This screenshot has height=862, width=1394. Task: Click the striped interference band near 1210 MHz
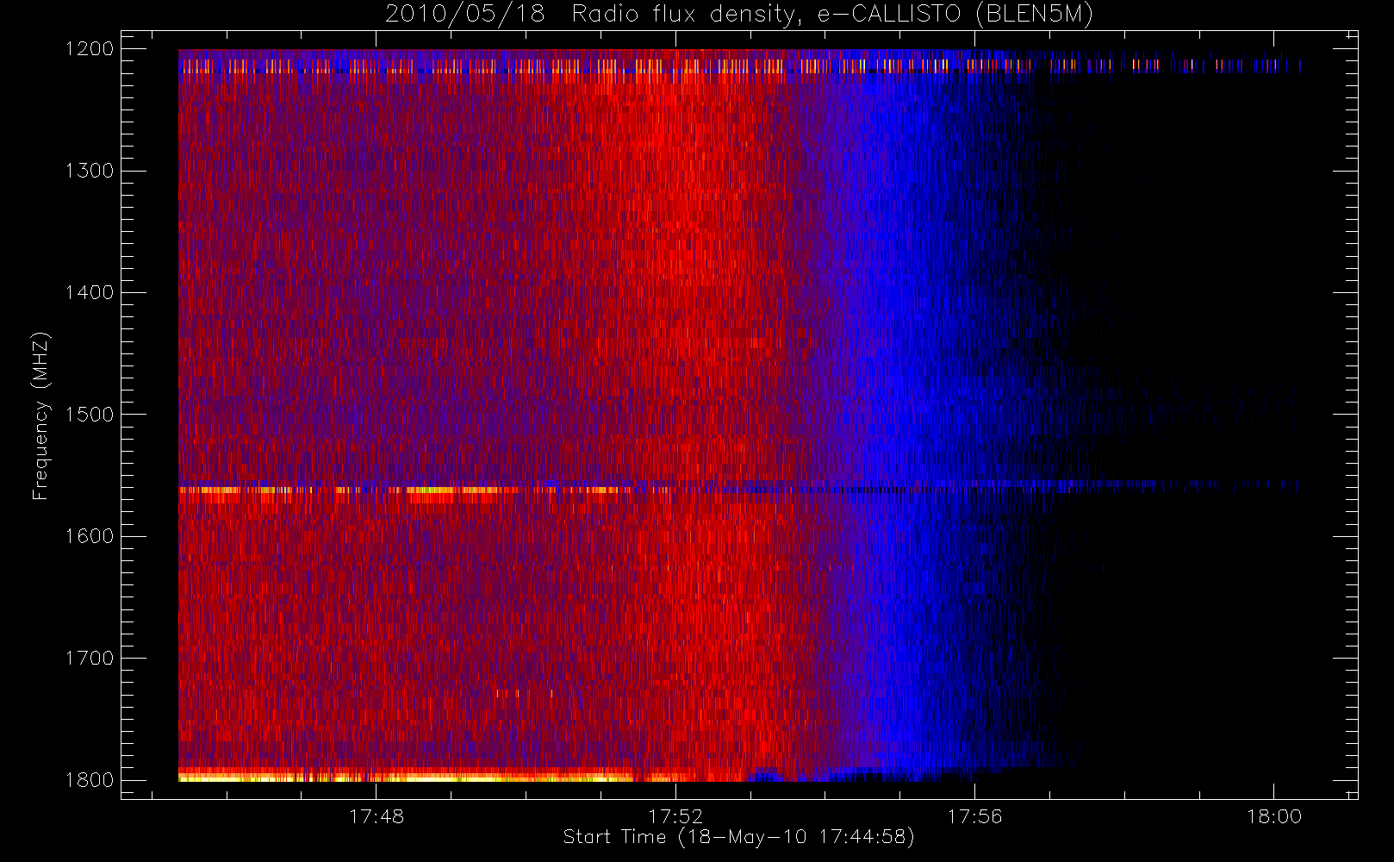(x=739, y=66)
